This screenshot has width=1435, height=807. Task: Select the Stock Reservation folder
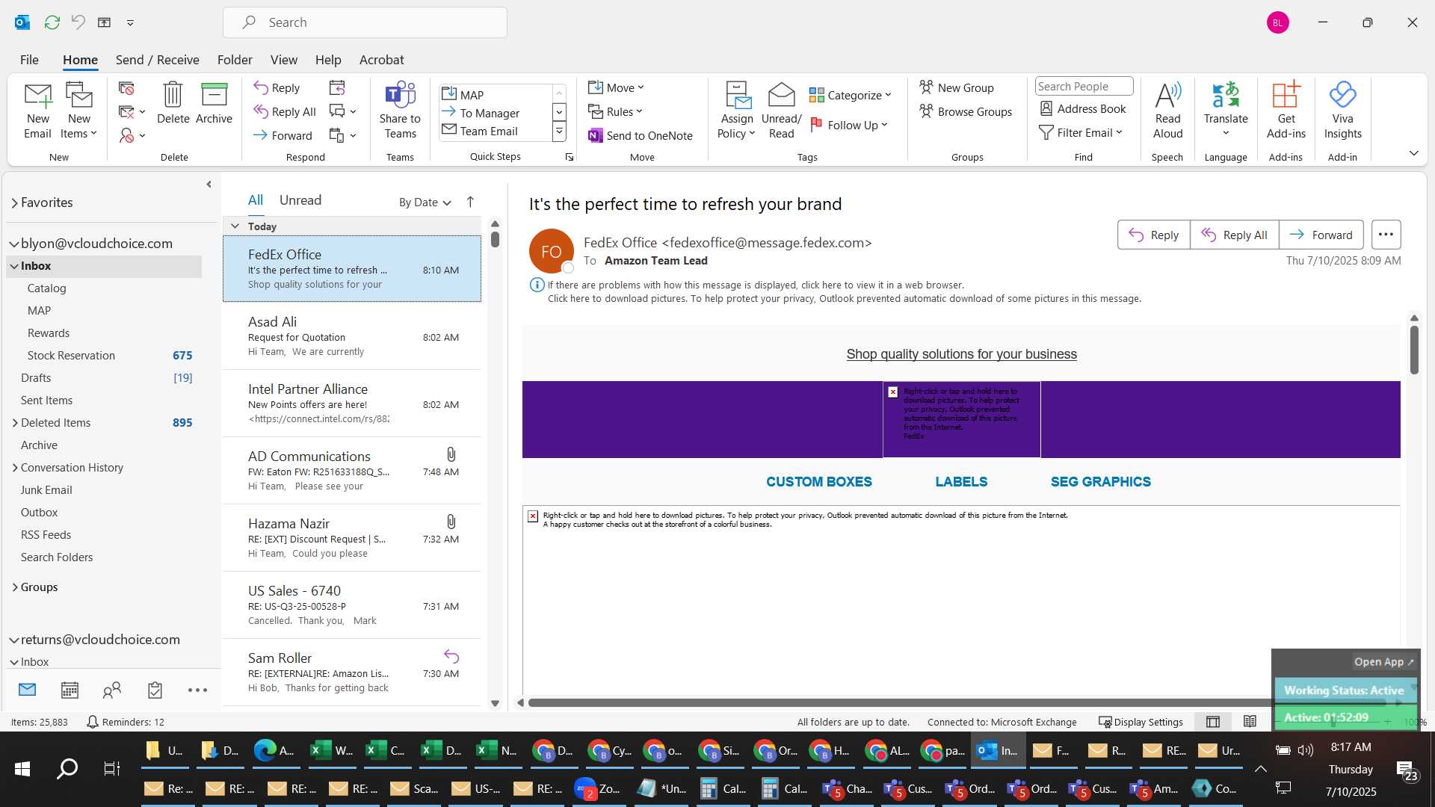[x=104, y=356]
